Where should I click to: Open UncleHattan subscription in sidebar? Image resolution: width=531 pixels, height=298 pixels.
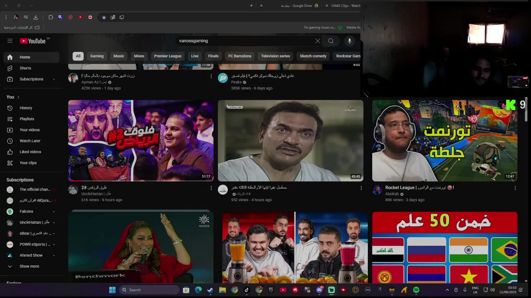pos(32,222)
